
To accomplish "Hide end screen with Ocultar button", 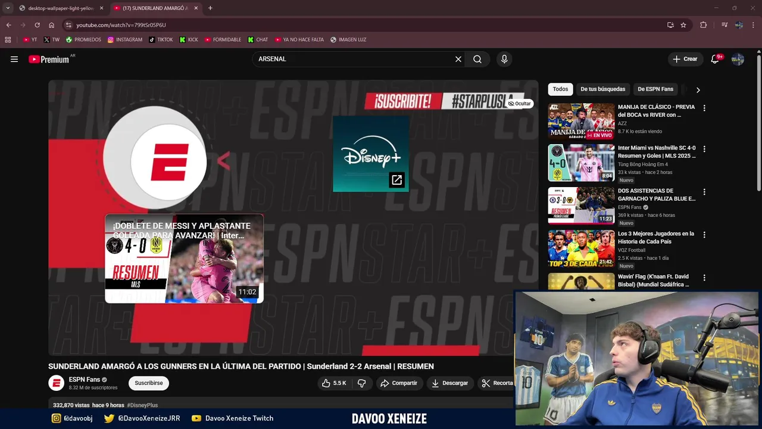I will [519, 104].
